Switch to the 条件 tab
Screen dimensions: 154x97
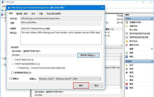33,14
